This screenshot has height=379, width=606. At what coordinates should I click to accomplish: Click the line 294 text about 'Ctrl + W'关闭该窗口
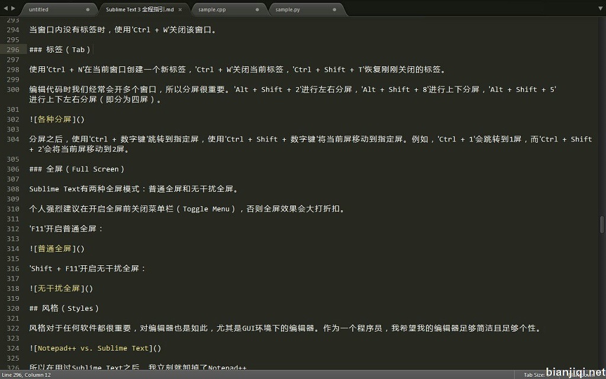click(x=123, y=30)
